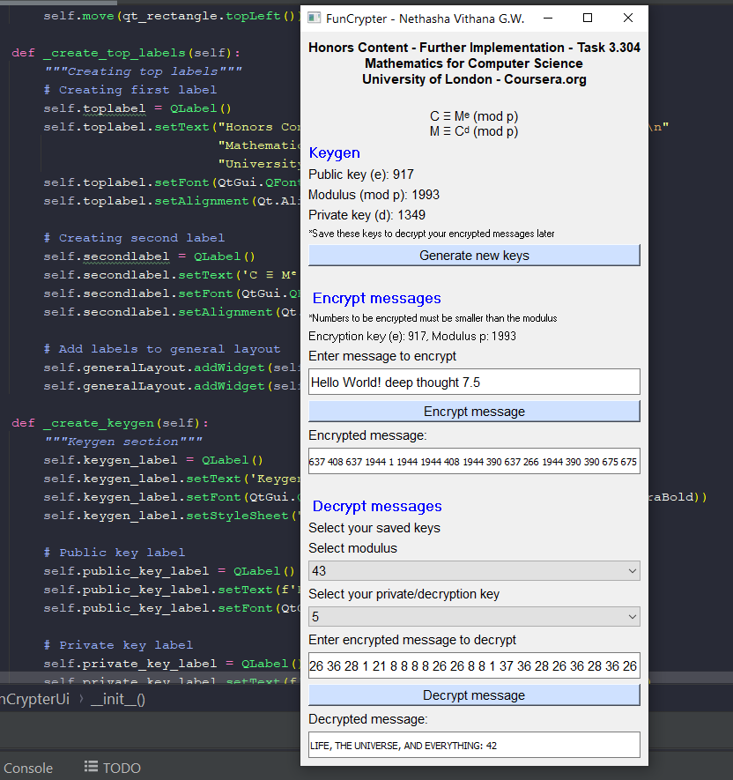The image size is (733, 780).
Task: Click the FunCrypter window title icon
Action: click(314, 19)
